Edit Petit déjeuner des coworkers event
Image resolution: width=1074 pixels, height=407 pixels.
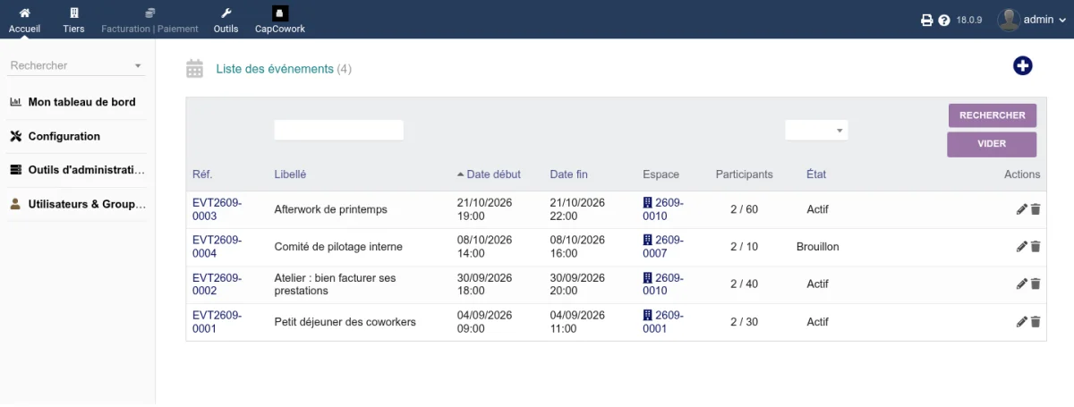tap(1022, 322)
